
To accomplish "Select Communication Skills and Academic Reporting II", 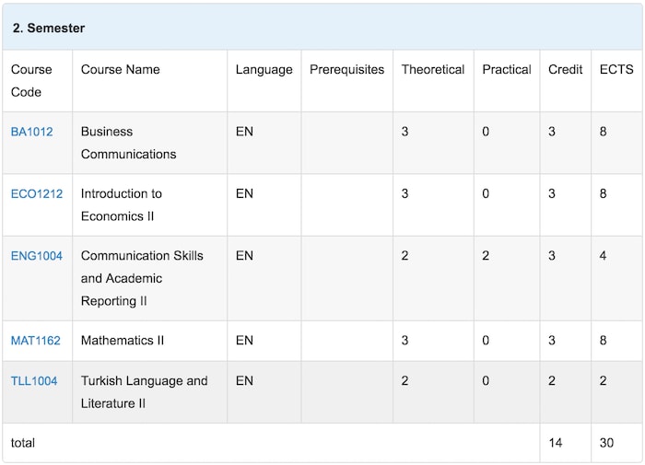I will click(x=142, y=278).
